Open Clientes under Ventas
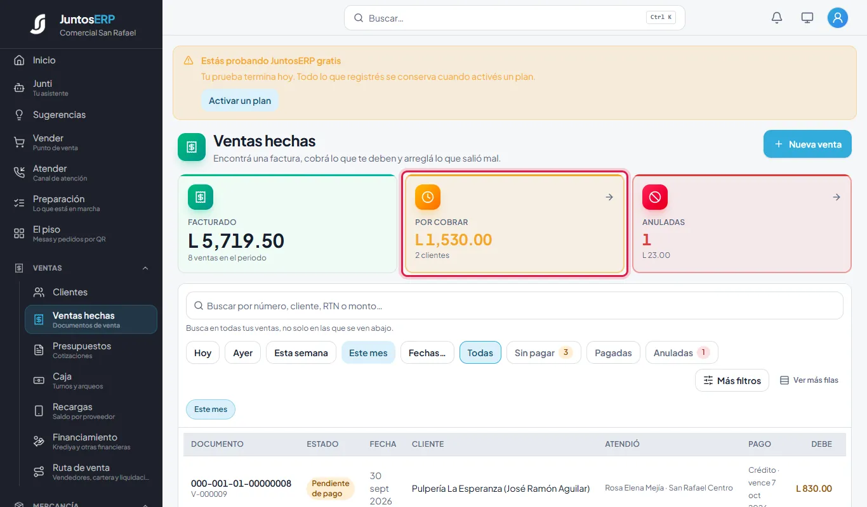This screenshot has height=507, width=867. coord(91,292)
